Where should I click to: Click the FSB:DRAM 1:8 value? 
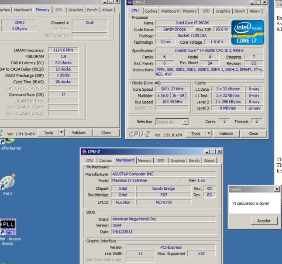pos(63,56)
